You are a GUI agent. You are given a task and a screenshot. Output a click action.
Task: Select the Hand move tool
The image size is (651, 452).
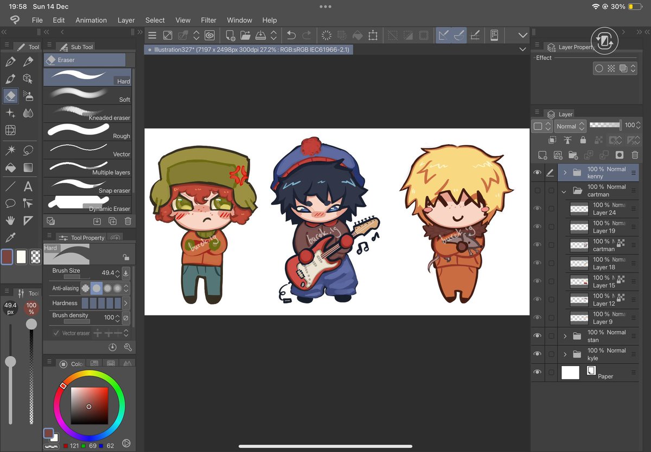[x=10, y=221]
